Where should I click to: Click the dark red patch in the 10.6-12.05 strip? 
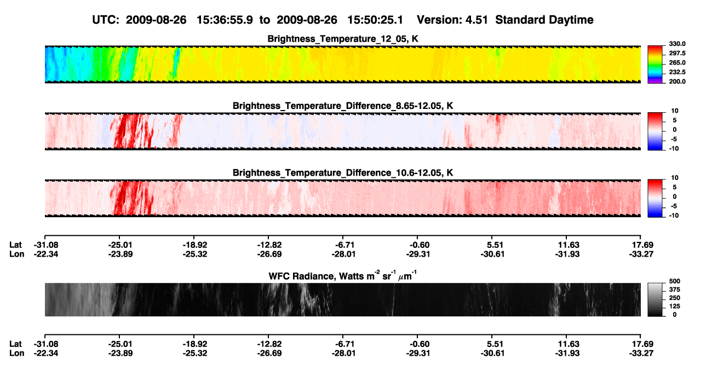pos(130,198)
